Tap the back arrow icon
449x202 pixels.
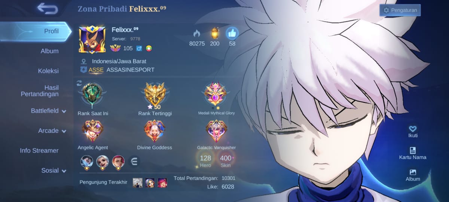(x=48, y=9)
